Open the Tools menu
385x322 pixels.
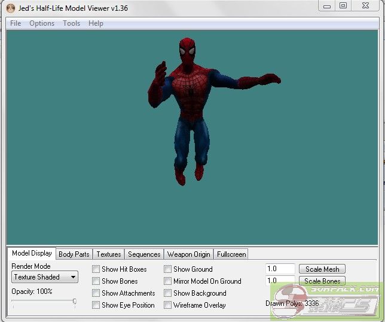(x=72, y=23)
